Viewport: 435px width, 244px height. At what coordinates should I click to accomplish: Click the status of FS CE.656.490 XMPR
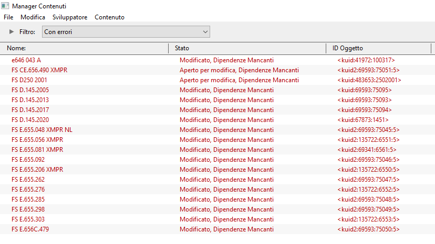coord(239,70)
